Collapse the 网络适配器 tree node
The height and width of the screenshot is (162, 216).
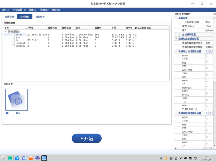click(x=6, y=32)
